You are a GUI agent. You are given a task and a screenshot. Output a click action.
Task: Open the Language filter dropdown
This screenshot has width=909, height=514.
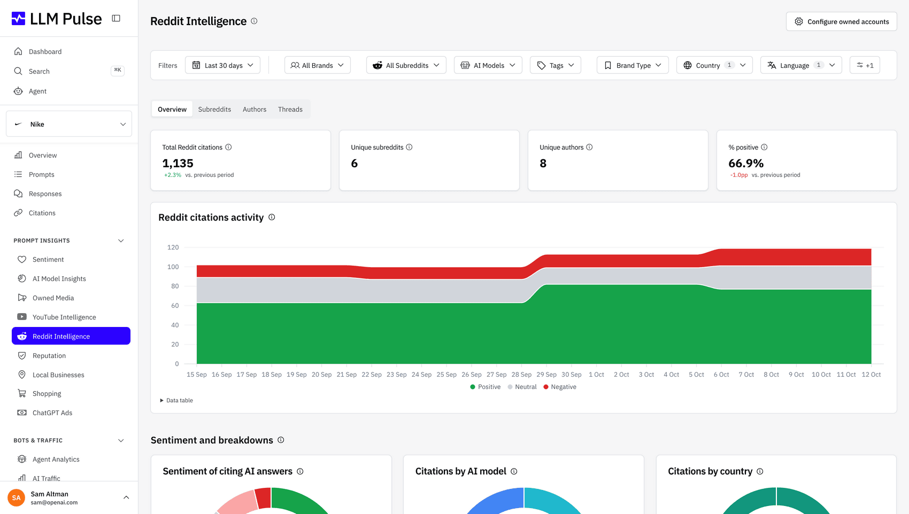coord(801,65)
